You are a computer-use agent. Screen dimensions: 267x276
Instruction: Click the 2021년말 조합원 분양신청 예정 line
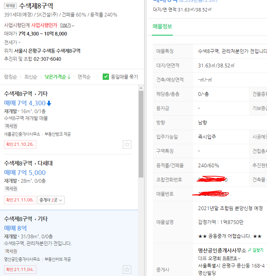coord(230,208)
